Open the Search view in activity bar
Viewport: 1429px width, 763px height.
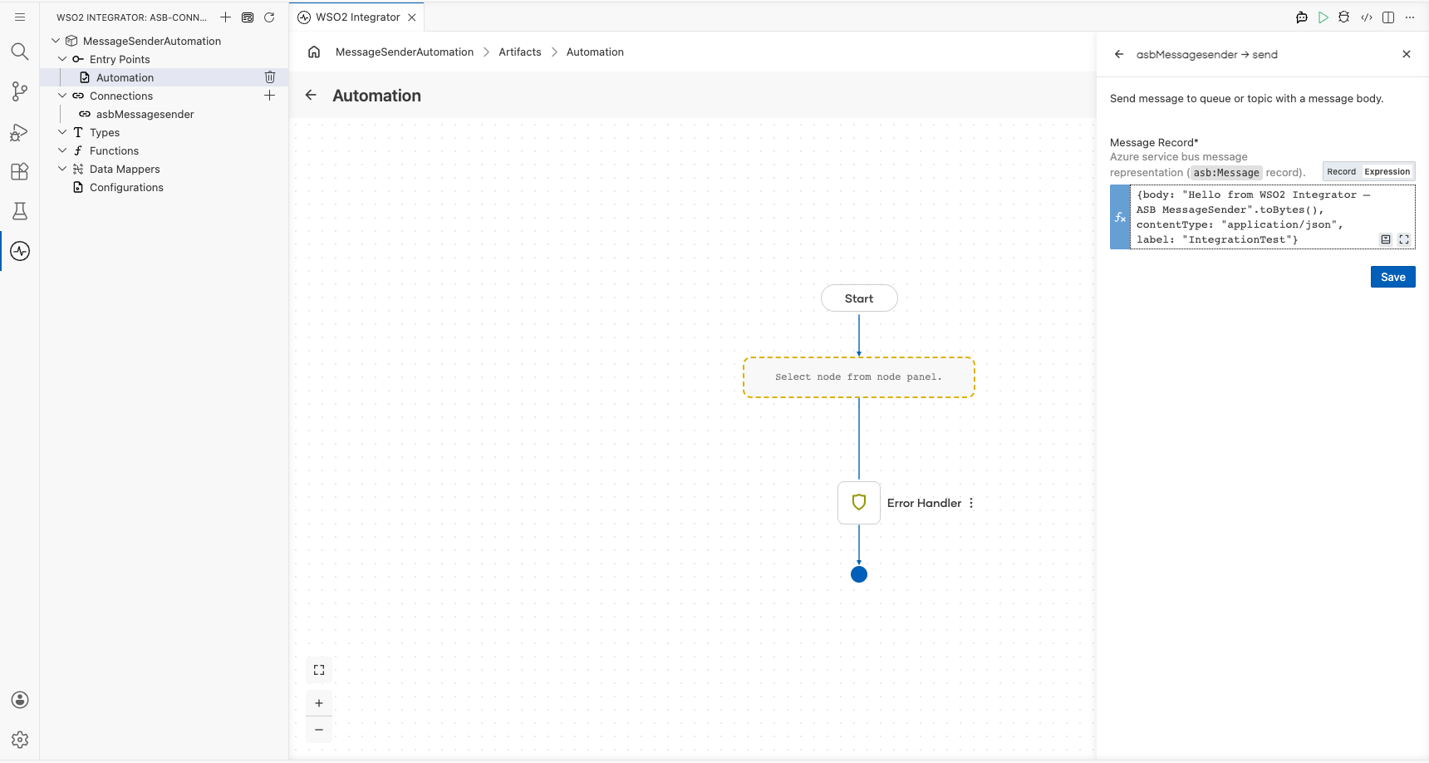coord(20,52)
